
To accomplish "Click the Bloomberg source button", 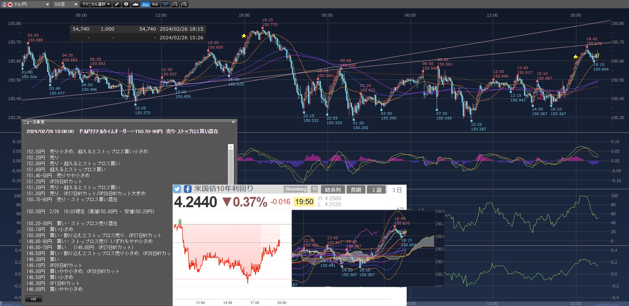I will click(296, 189).
